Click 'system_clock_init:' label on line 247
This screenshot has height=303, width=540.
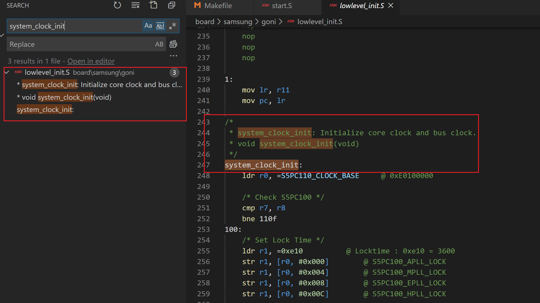(x=264, y=165)
